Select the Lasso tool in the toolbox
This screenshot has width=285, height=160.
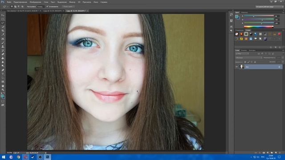point(3,23)
